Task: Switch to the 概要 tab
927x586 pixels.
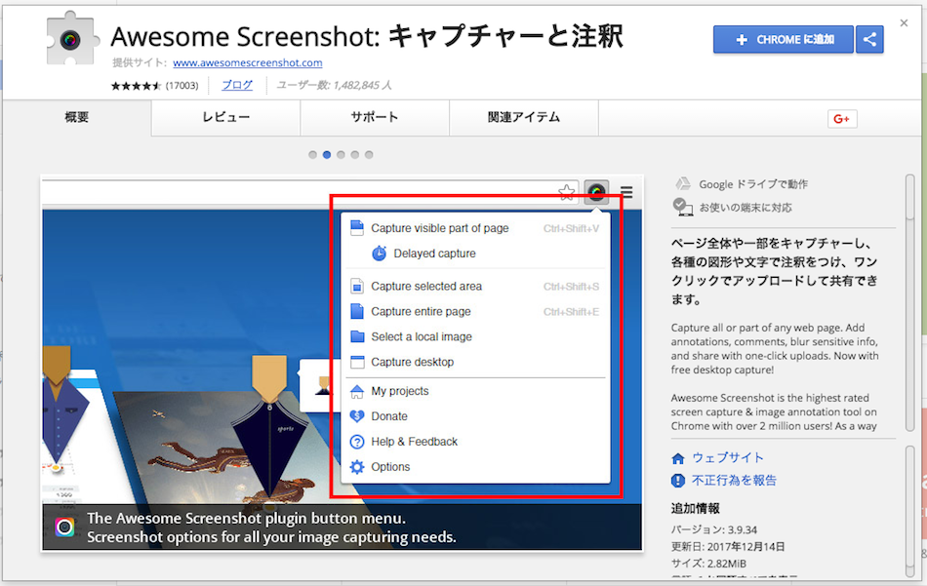Action: click(x=77, y=117)
